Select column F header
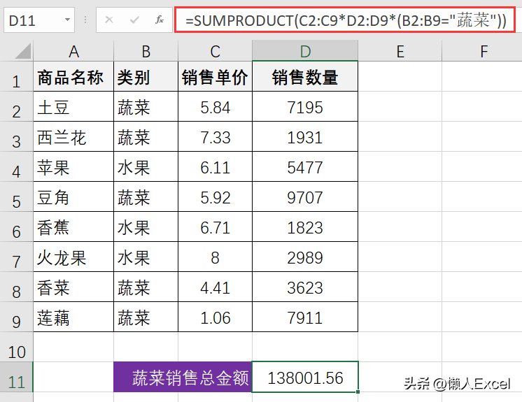Viewport: 522px width, 402px height. point(484,51)
